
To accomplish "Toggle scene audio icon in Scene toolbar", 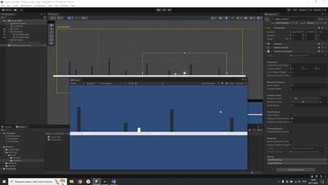I will click(x=232, y=18).
